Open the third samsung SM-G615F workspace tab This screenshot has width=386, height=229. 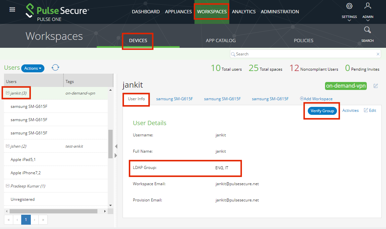tap(270, 99)
